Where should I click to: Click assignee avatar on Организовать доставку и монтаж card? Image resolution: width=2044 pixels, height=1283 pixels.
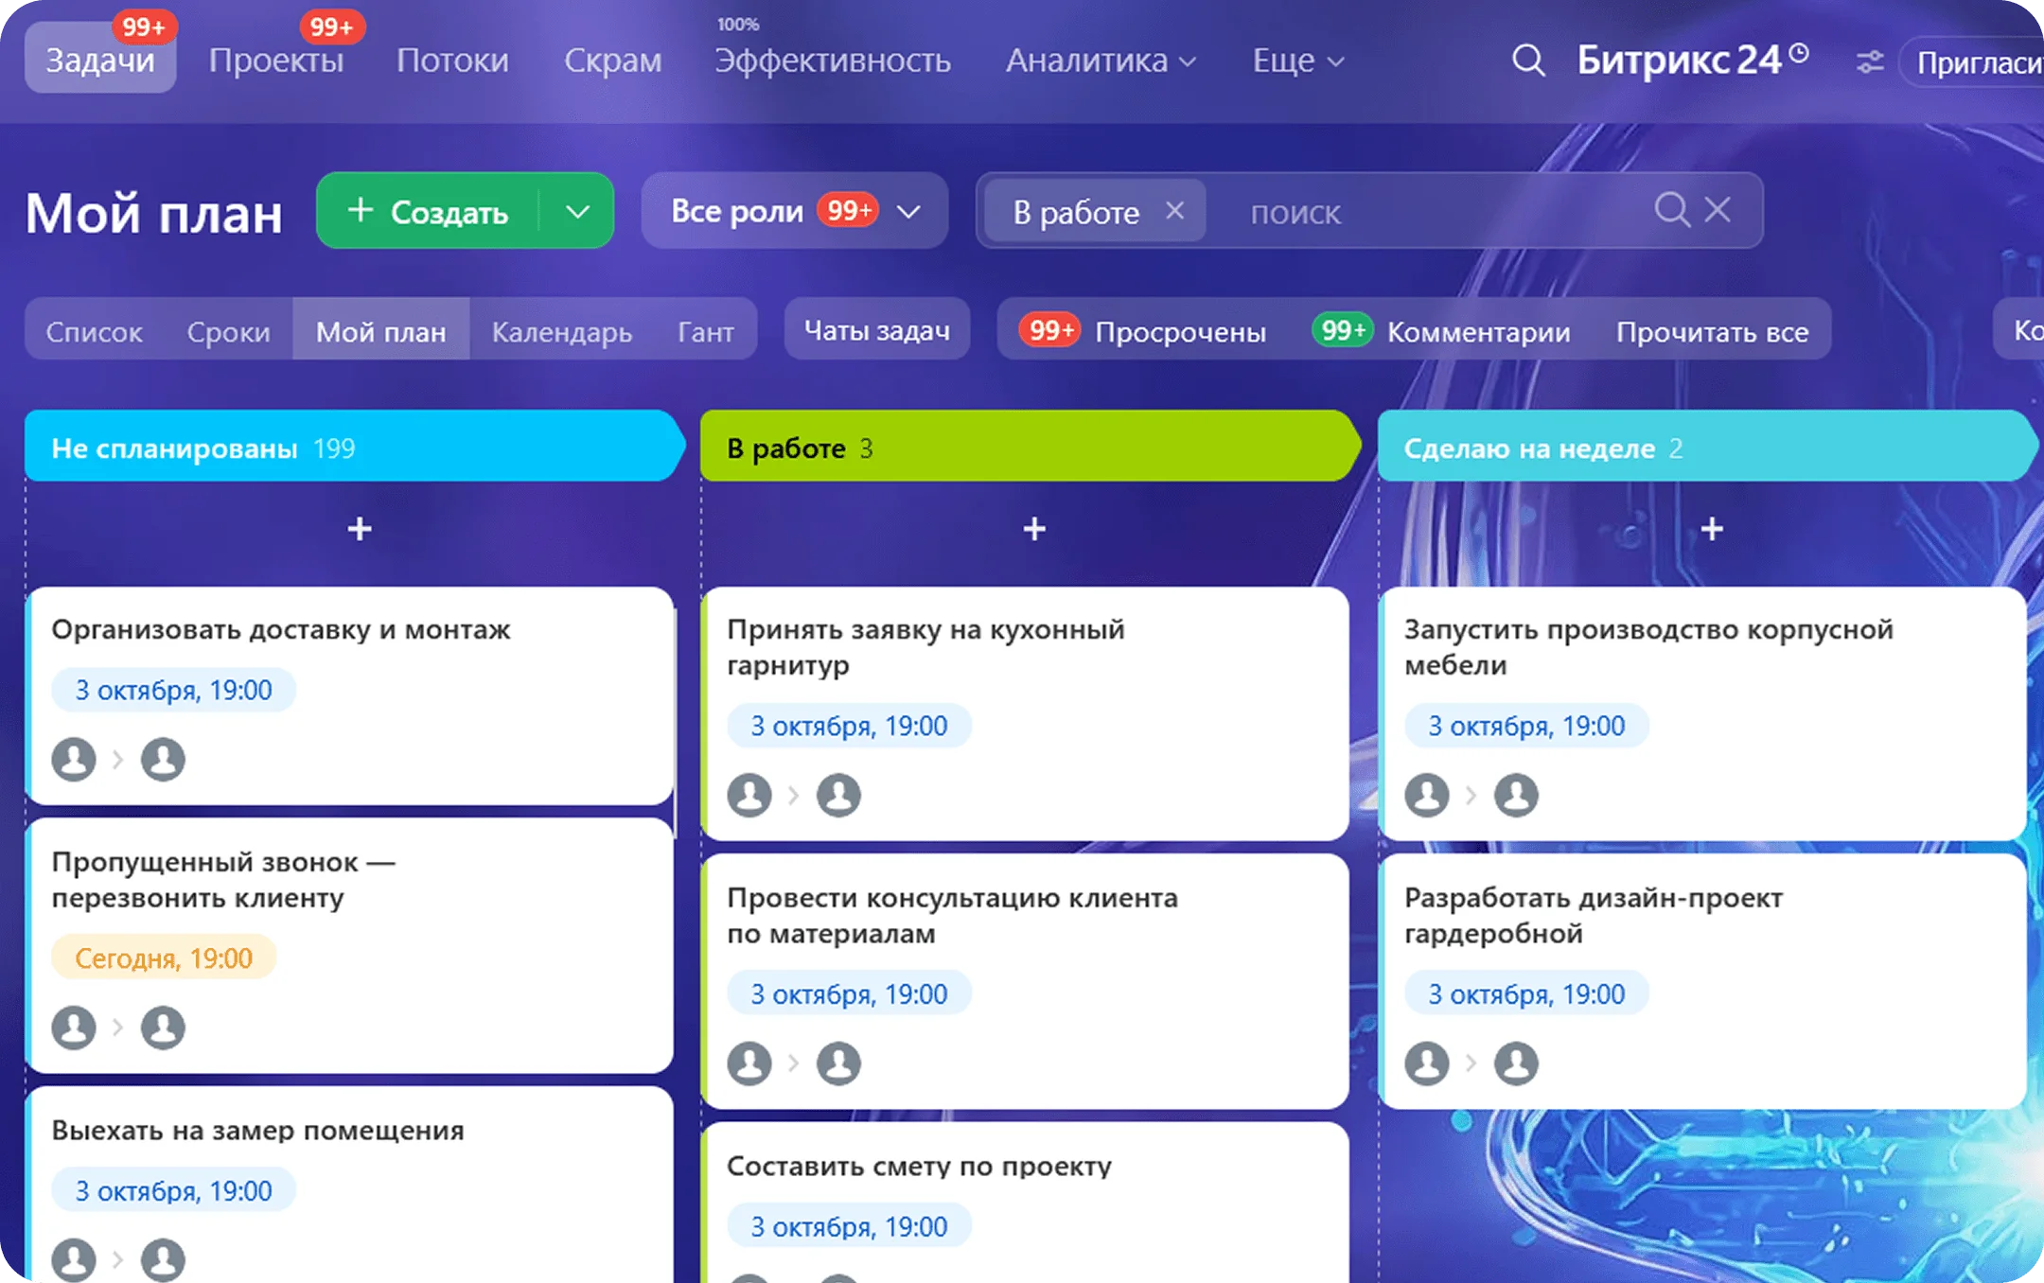[x=163, y=759]
